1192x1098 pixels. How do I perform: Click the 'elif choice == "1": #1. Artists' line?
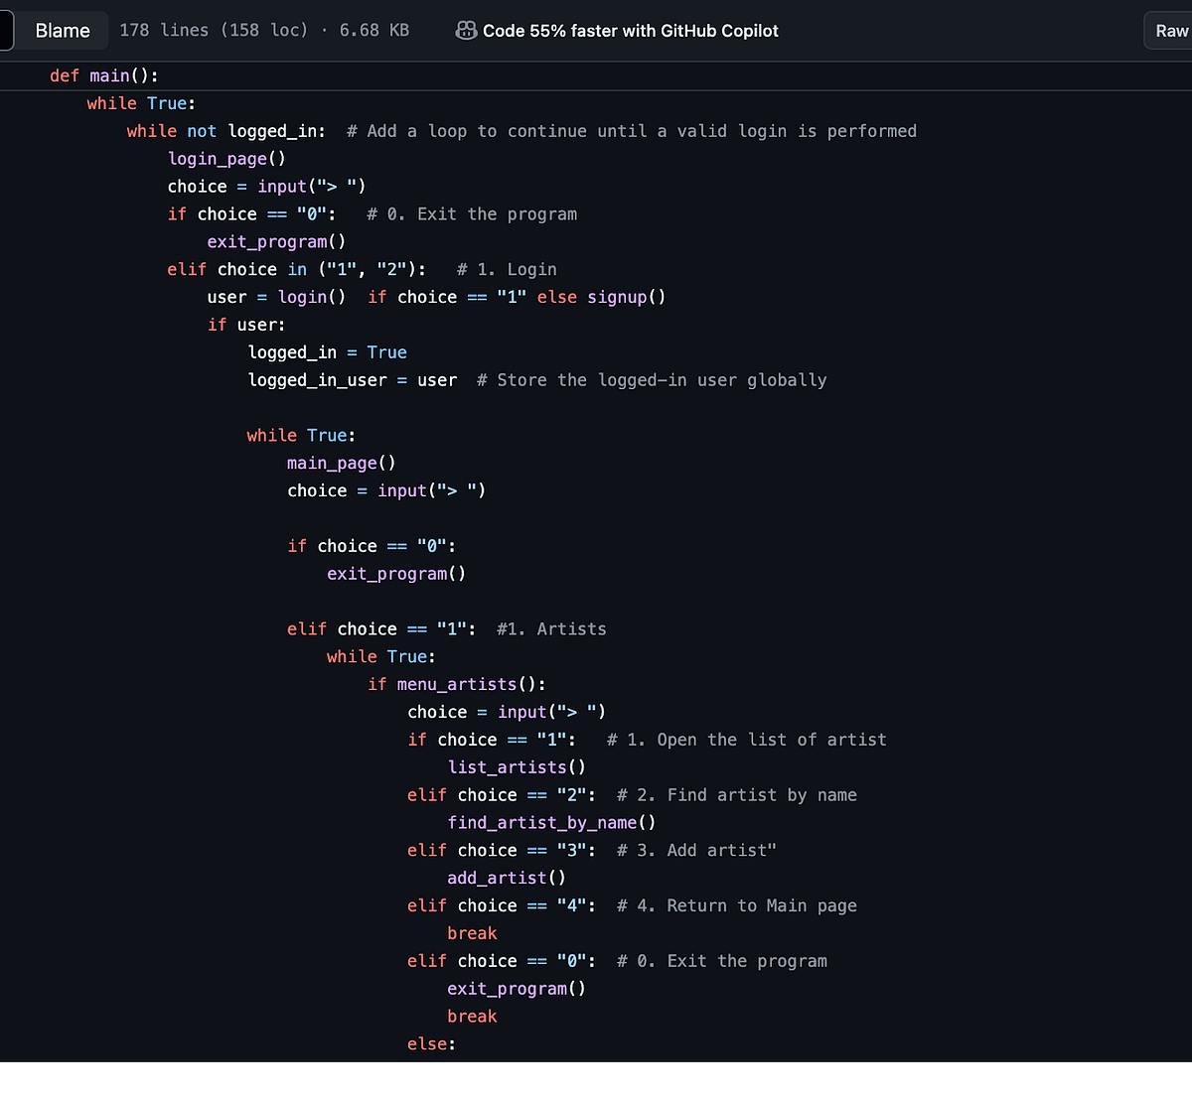click(x=446, y=629)
